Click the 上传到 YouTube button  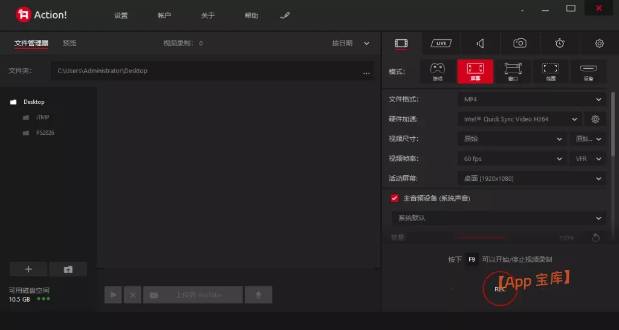point(193,295)
